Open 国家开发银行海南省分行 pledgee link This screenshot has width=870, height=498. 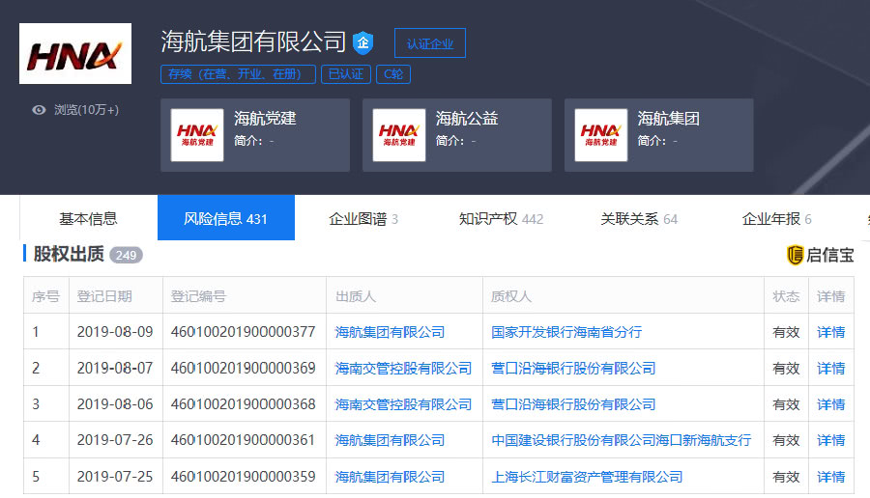(566, 332)
